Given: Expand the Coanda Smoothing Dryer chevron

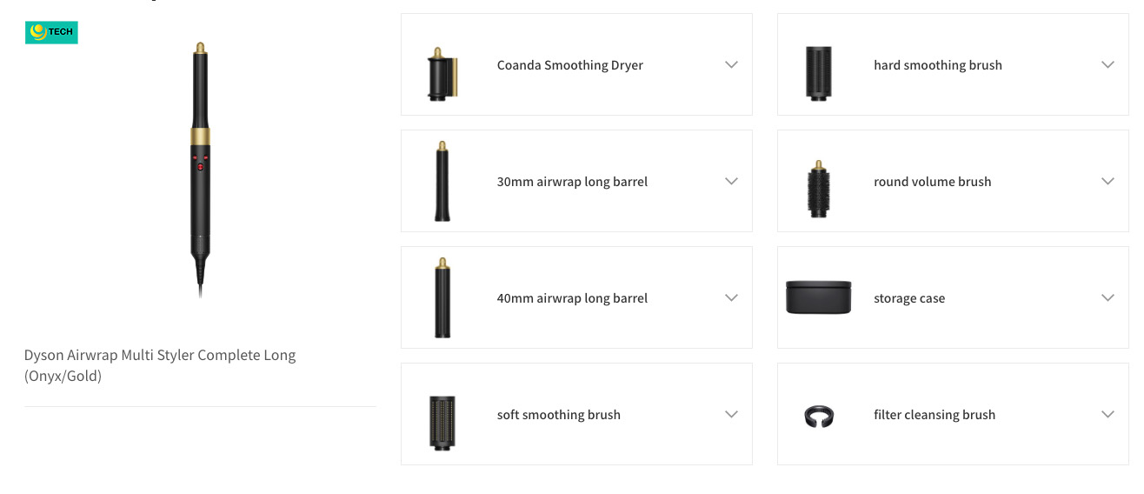Looking at the screenshot, I should [731, 64].
